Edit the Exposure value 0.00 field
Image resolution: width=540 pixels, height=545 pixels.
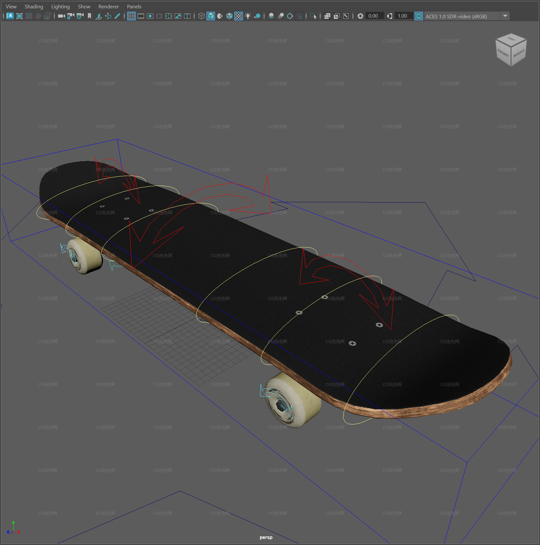tap(375, 16)
